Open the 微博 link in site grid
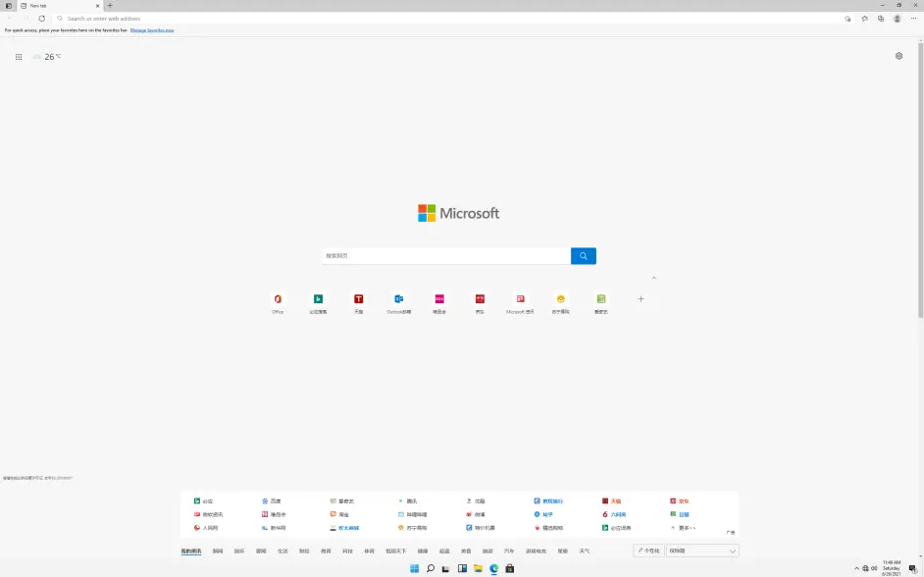The height and width of the screenshot is (577, 924). point(476,514)
